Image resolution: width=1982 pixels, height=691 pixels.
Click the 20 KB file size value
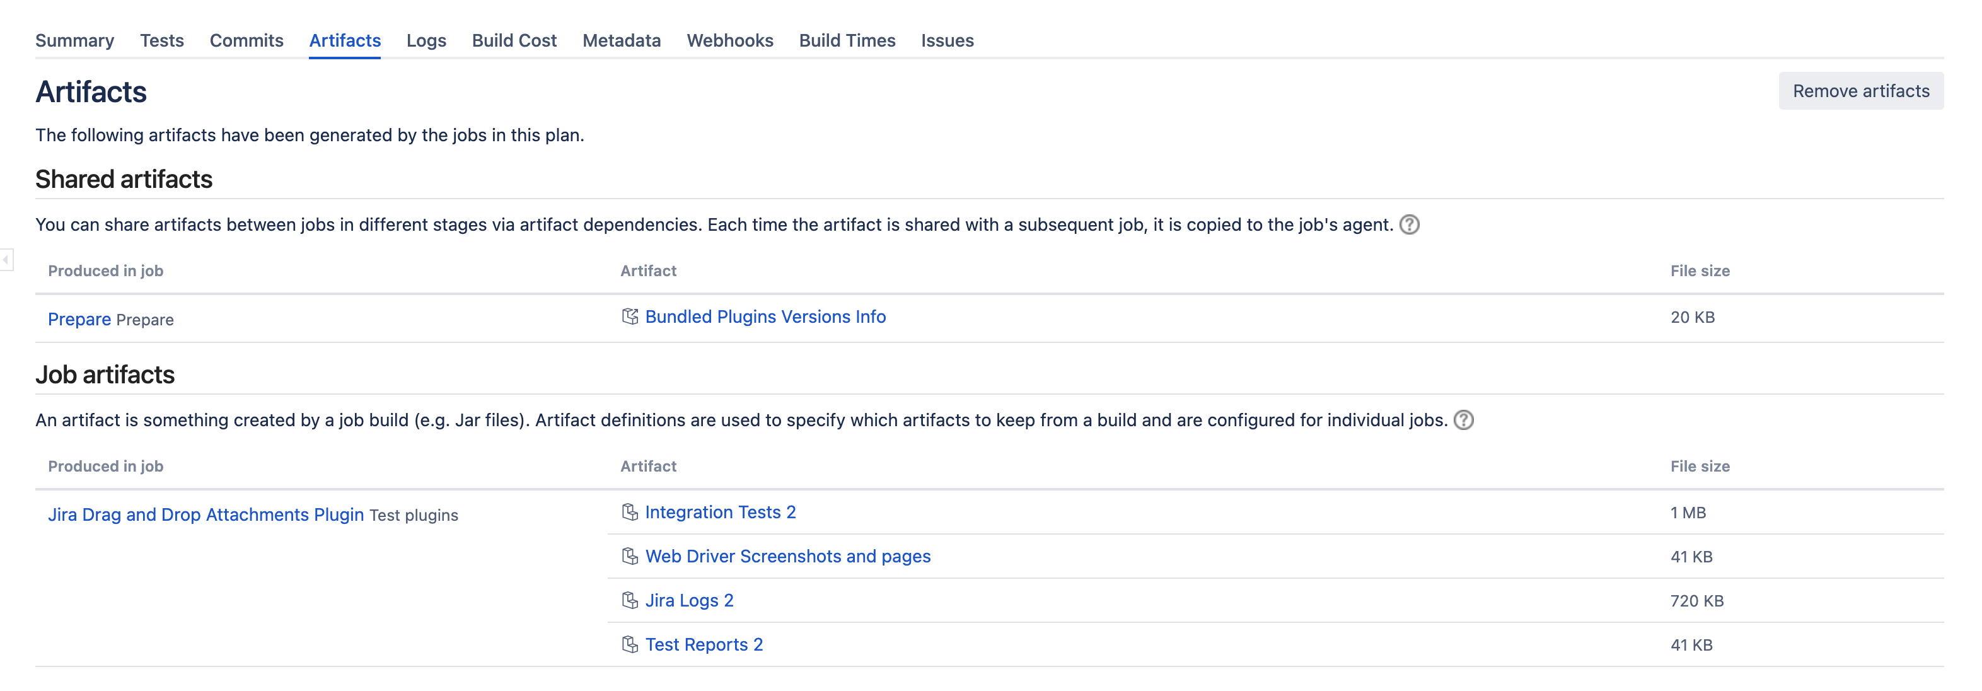pos(1692,317)
